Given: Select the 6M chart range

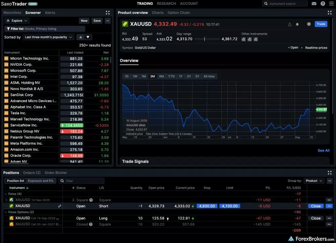Looking at the screenshot, I should coord(161,76).
